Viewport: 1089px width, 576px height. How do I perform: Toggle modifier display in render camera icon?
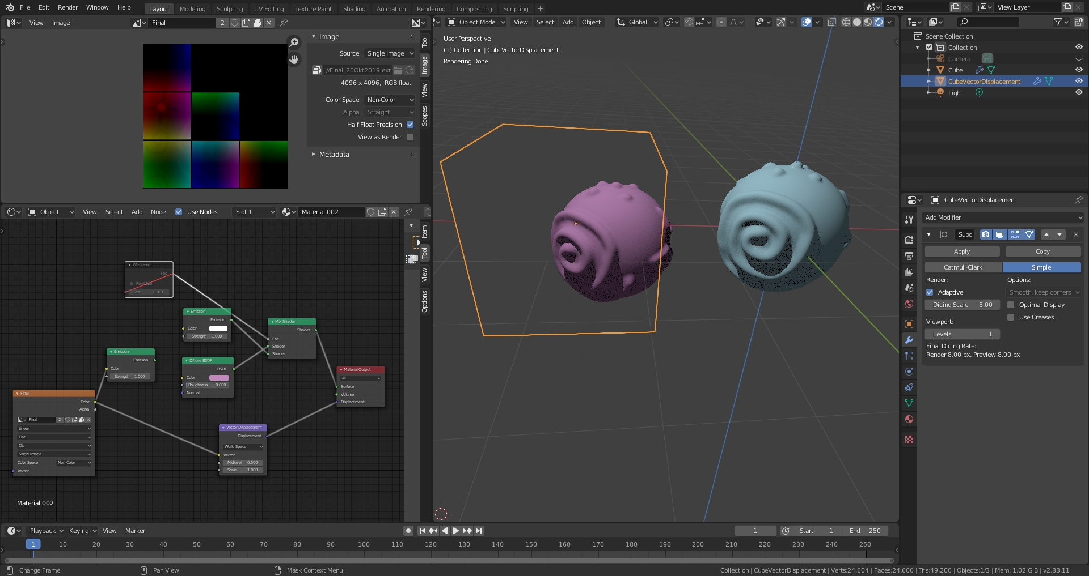(x=986, y=234)
